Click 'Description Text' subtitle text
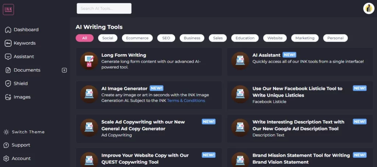This screenshot has height=167, width=377. [268, 135]
